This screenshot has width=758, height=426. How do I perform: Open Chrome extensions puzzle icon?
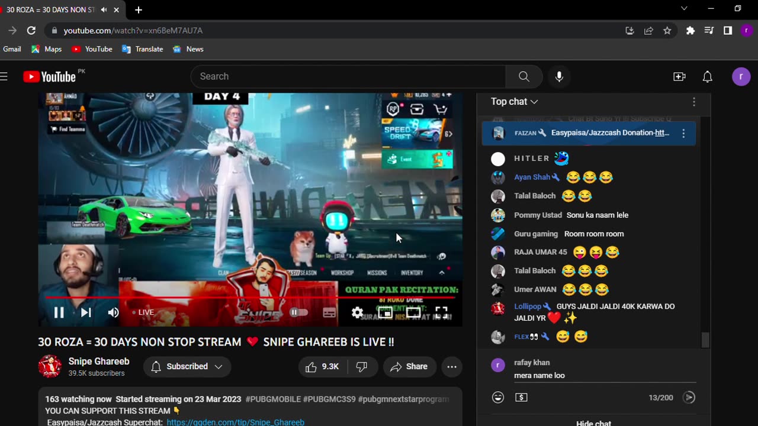click(690, 30)
